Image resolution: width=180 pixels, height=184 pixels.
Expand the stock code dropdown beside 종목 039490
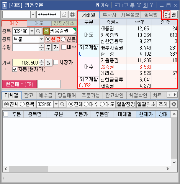click(32, 31)
